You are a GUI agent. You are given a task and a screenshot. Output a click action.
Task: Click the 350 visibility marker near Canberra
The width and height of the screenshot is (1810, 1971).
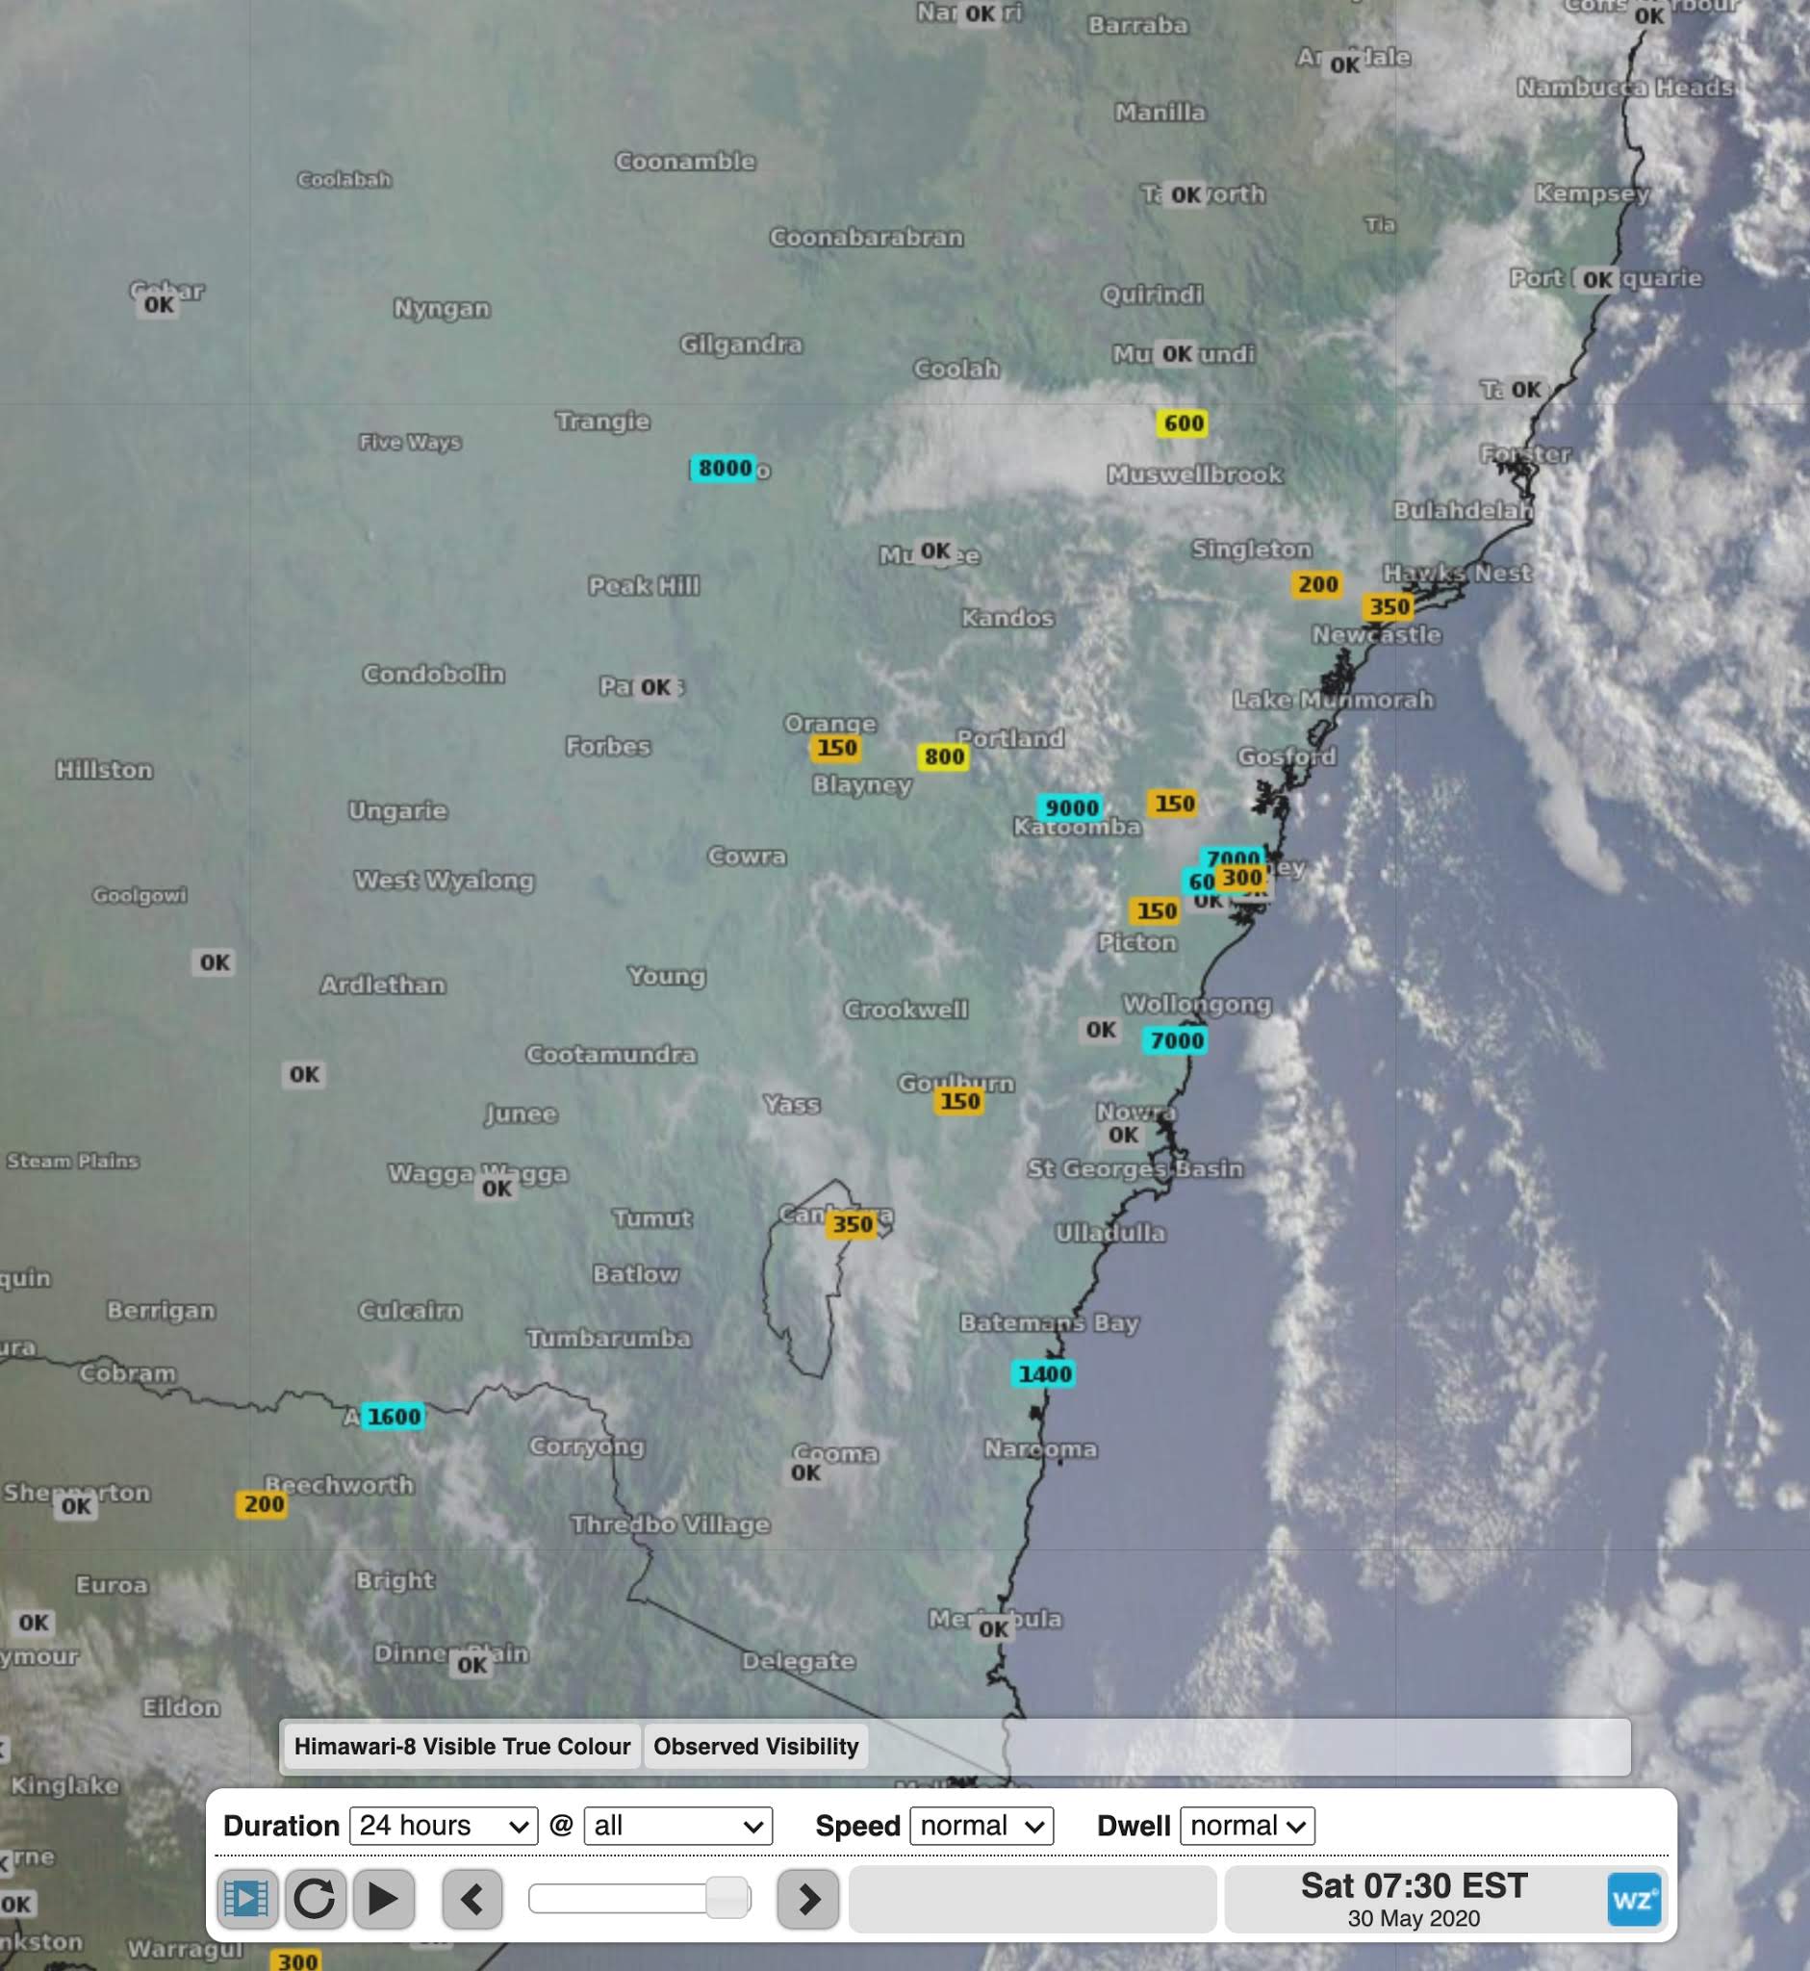pyautogui.click(x=854, y=1223)
